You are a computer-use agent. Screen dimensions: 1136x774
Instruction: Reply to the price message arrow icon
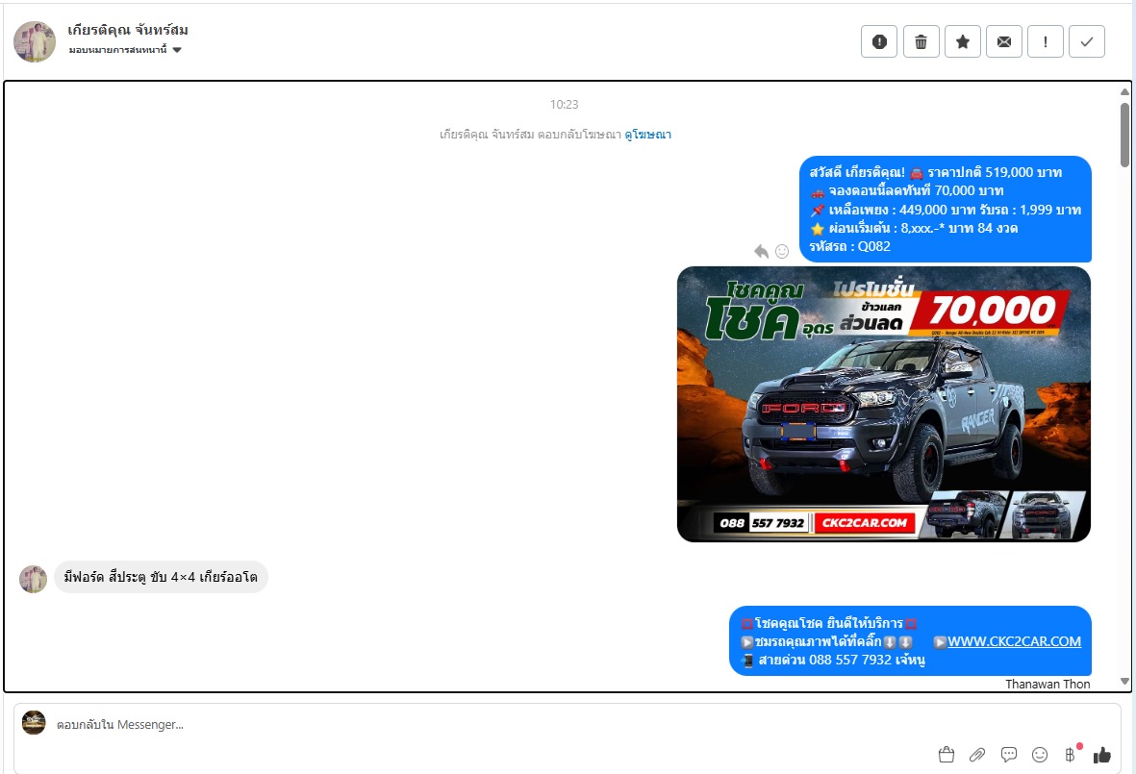[761, 251]
